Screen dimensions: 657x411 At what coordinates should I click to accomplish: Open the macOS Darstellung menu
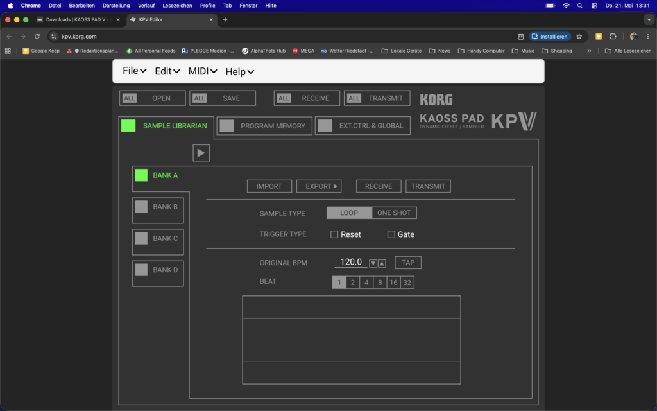(x=116, y=6)
